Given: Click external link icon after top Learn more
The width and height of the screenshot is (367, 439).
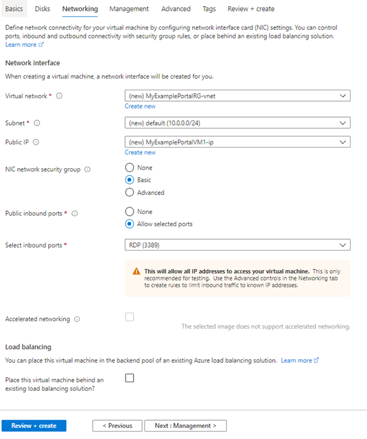Looking at the screenshot, I should [x=41, y=45].
